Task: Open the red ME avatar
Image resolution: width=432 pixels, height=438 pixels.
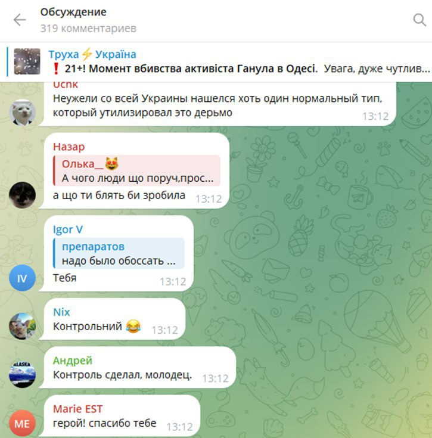Action: coord(22,423)
